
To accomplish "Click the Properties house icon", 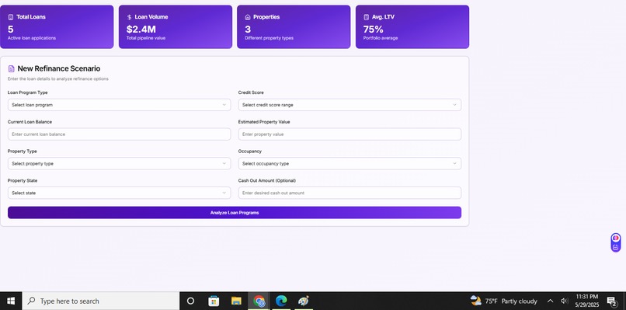I will point(248,17).
